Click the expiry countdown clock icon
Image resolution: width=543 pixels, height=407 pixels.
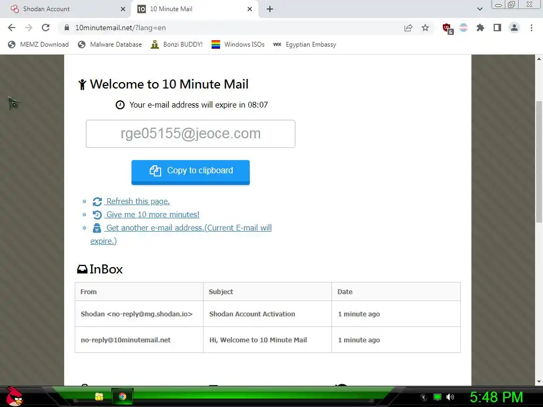tap(120, 105)
